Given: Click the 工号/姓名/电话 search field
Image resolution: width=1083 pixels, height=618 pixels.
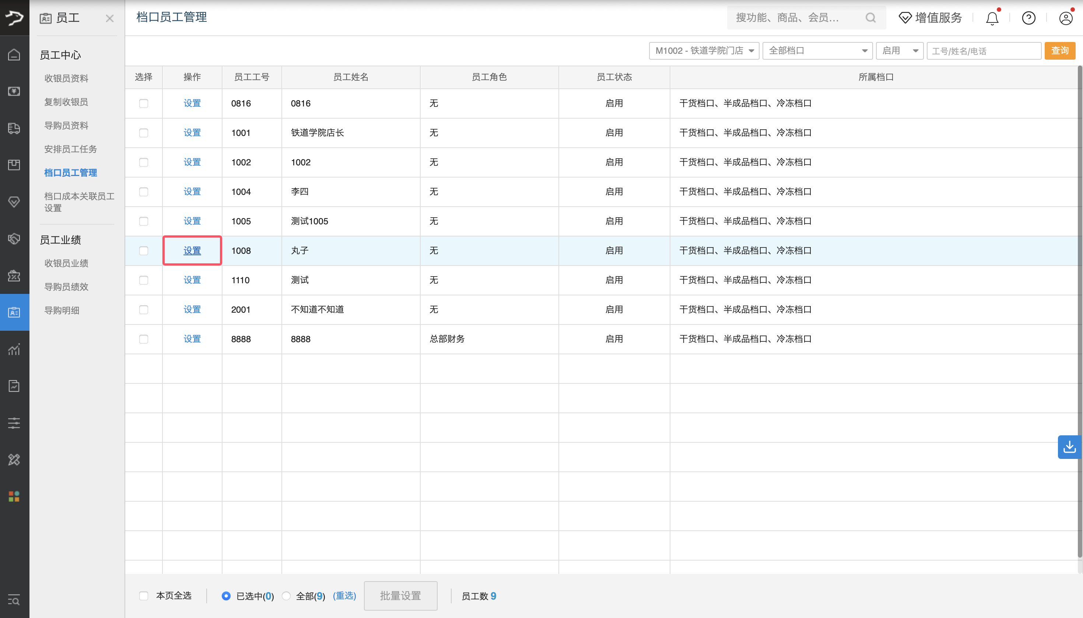Looking at the screenshot, I should (x=983, y=51).
